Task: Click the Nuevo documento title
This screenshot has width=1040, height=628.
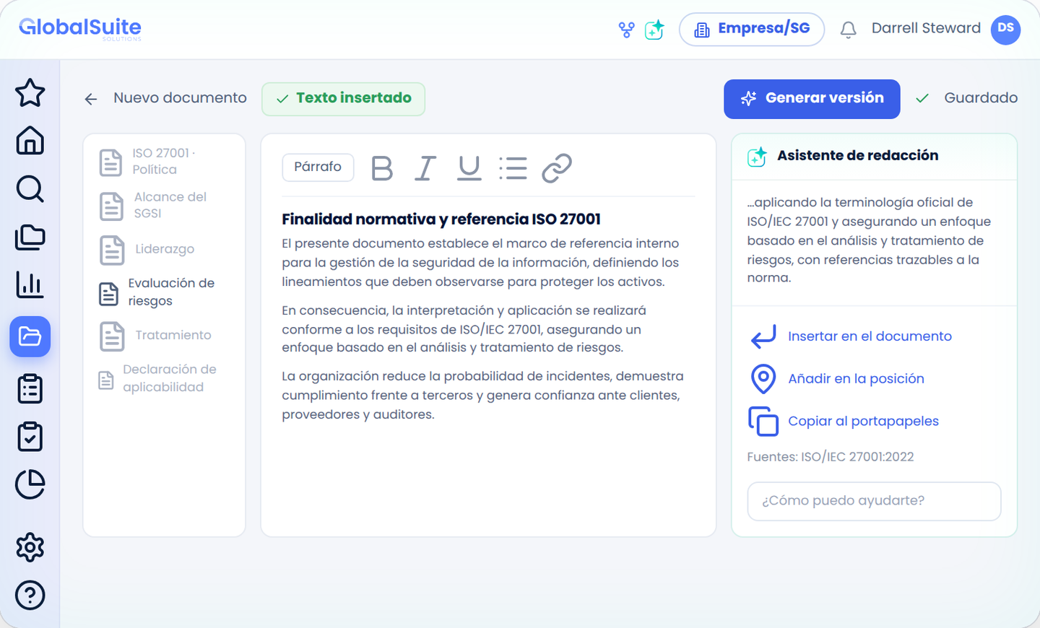Action: pos(180,98)
